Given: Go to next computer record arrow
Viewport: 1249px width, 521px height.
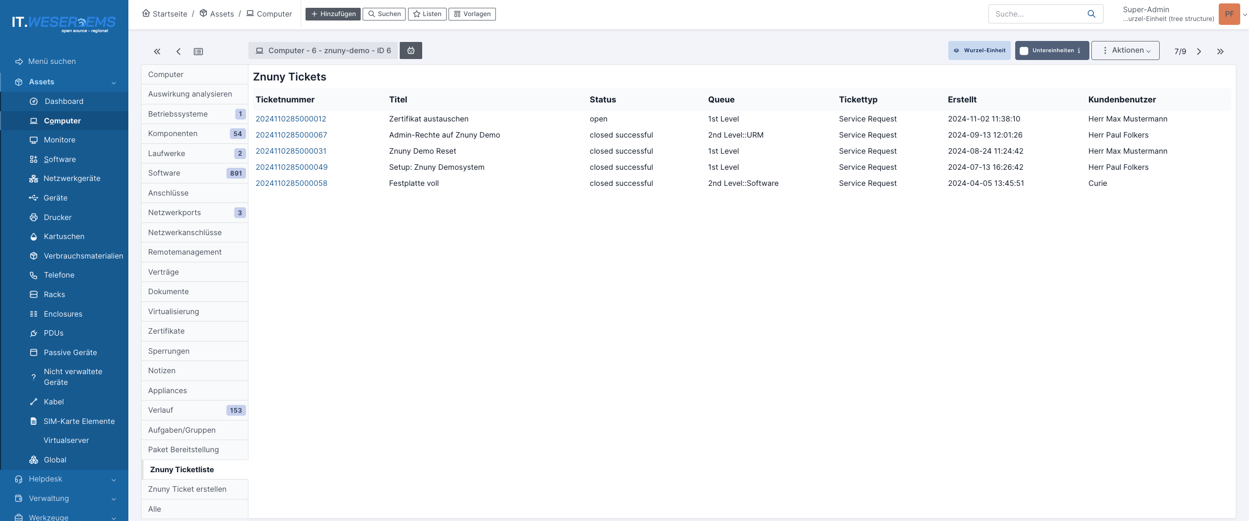Looking at the screenshot, I should (1199, 51).
